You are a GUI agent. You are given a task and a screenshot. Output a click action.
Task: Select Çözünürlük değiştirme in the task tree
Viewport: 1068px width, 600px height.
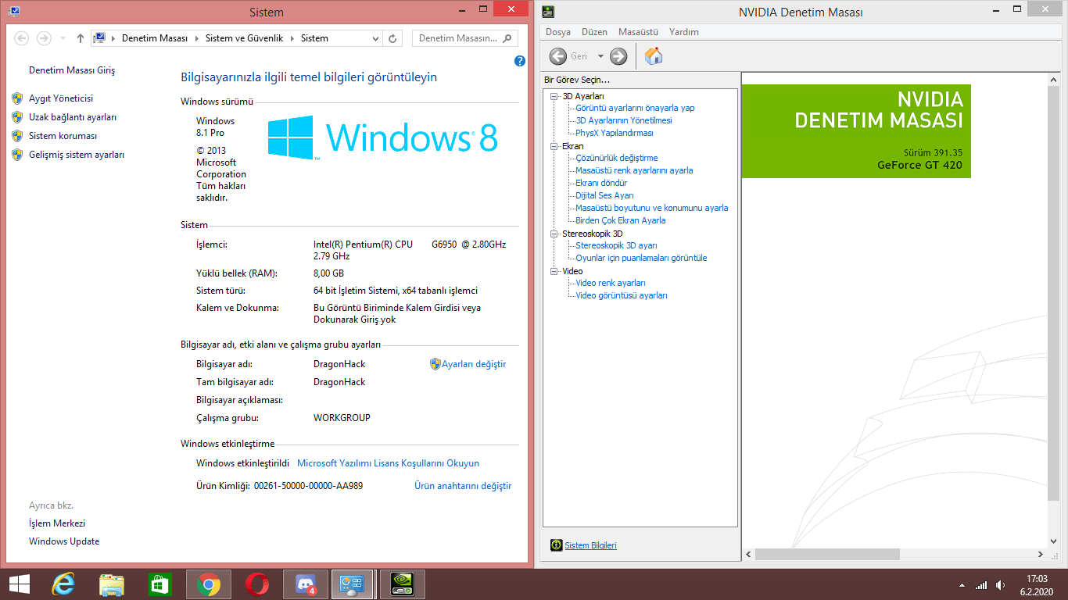click(x=617, y=158)
